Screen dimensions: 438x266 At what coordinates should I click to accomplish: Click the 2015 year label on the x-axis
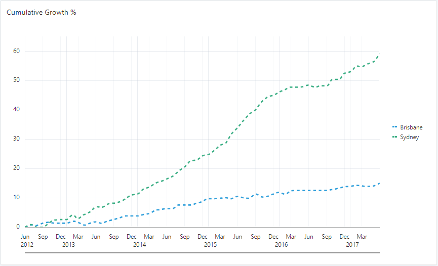click(x=211, y=244)
